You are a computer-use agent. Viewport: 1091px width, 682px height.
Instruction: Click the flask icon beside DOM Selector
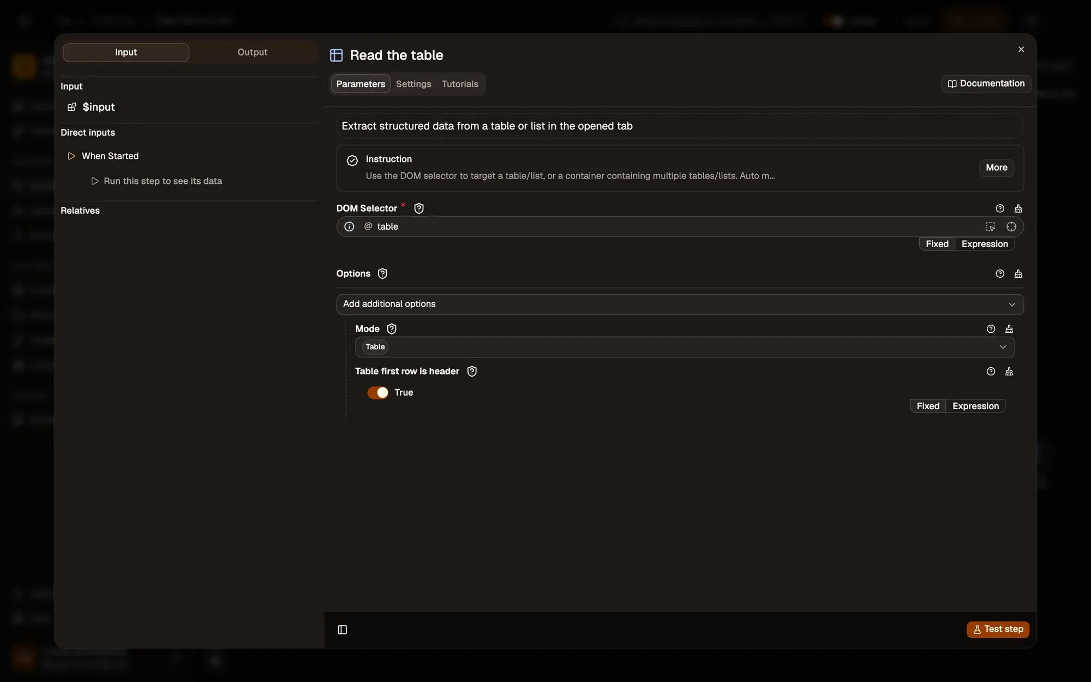coord(1018,208)
